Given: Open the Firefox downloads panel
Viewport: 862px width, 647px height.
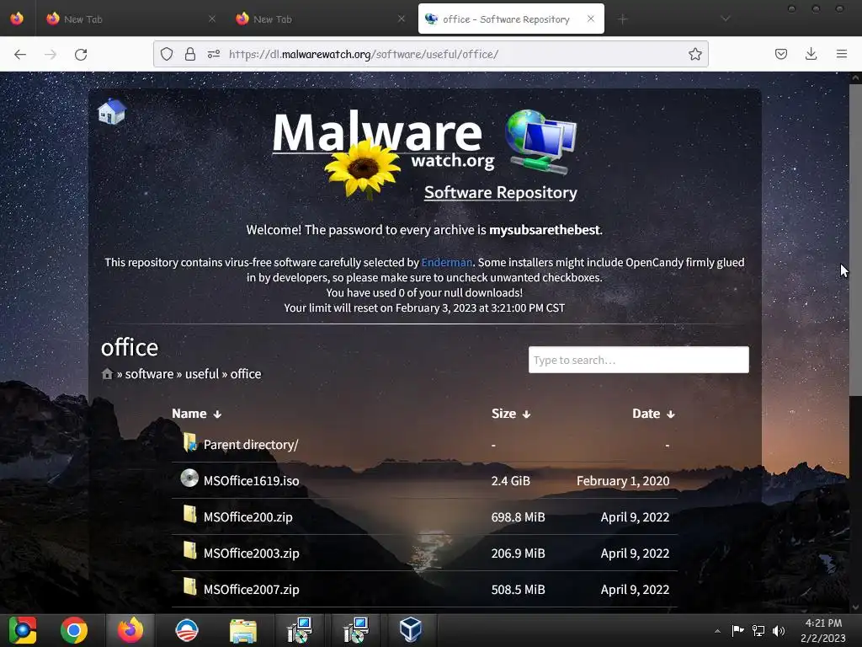Looking at the screenshot, I should (x=811, y=54).
